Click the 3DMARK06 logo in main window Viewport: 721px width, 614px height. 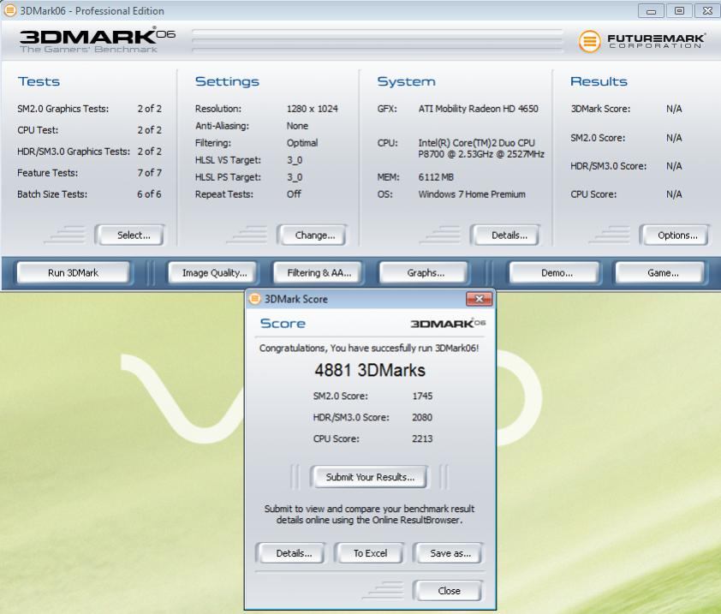[97, 40]
